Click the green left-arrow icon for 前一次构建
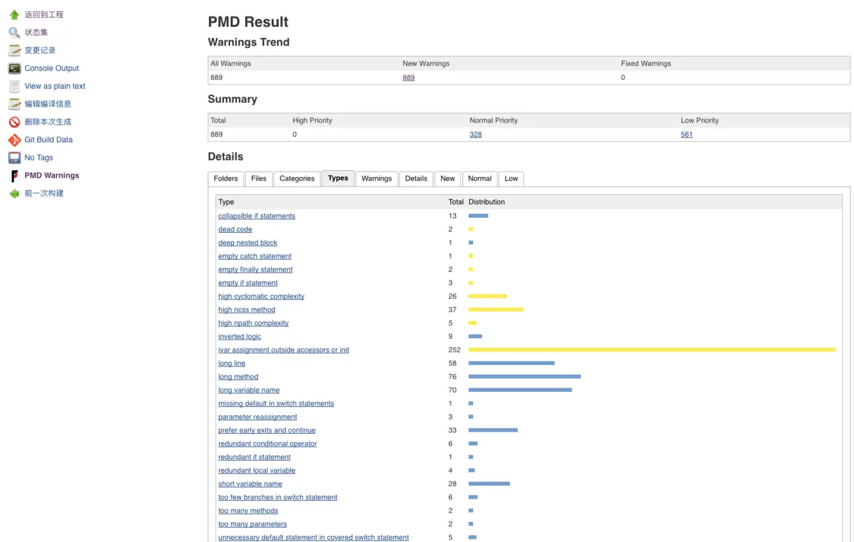This screenshot has width=854, height=542. coord(14,194)
